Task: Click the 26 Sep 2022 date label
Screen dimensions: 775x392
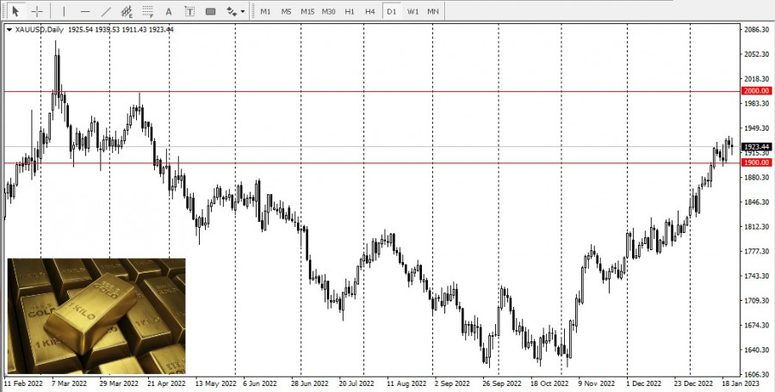Action: coord(502,383)
